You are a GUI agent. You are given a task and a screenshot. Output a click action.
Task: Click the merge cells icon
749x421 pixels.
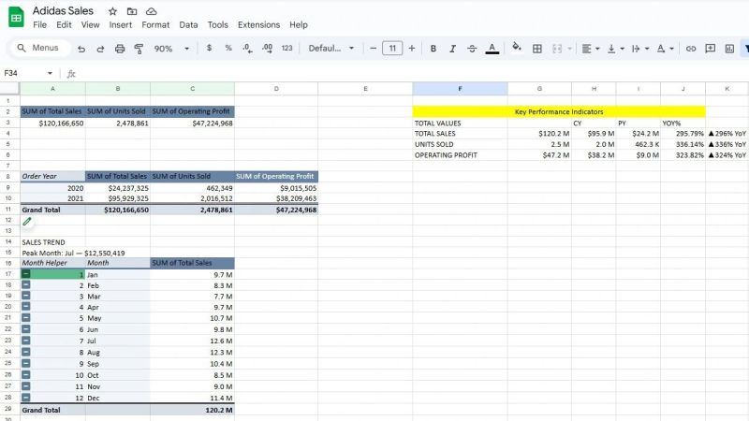point(557,49)
